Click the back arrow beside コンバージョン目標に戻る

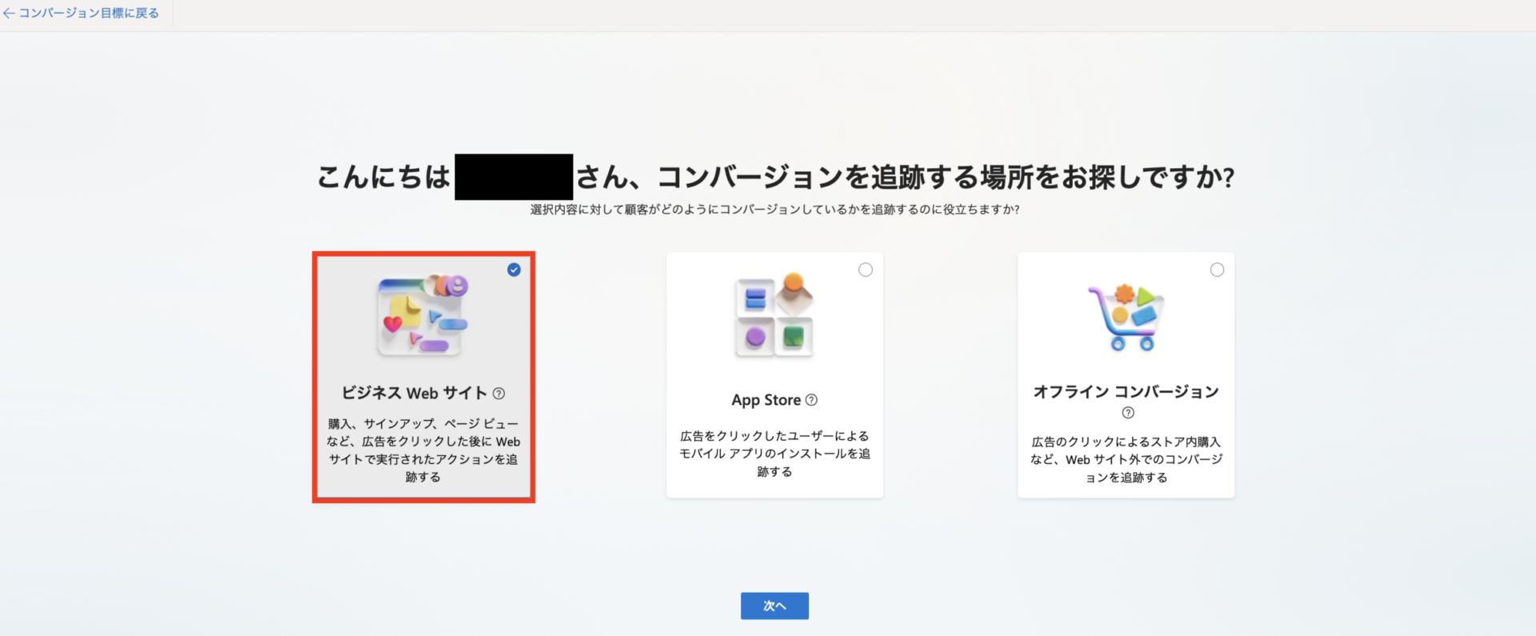point(9,14)
